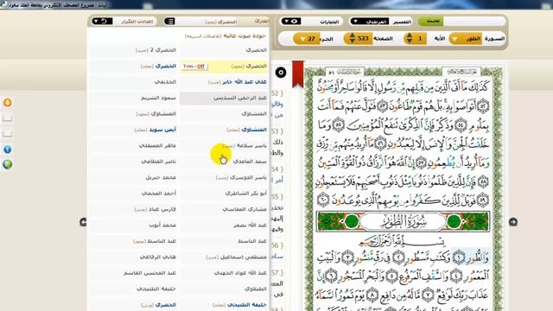553x311 pixels.
Task: Go to next page with right arrow
Action: pos(513,222)
